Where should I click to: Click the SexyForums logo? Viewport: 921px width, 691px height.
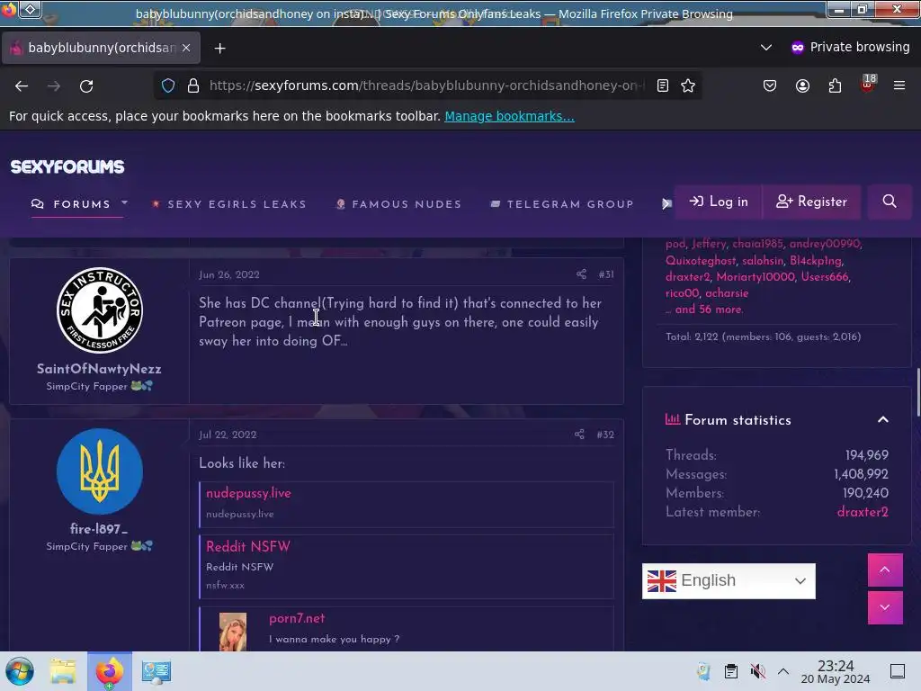[x=67, y=166]
